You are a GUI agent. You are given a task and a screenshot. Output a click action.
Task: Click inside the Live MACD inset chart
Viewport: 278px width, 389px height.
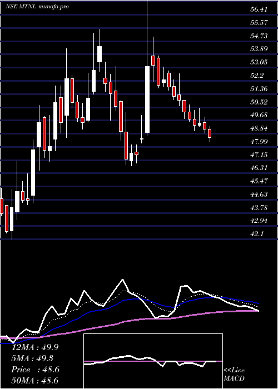coord(153,361)
